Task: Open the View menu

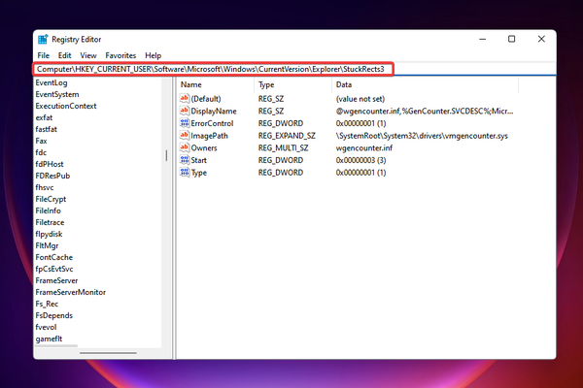Action: pos(88,55)
